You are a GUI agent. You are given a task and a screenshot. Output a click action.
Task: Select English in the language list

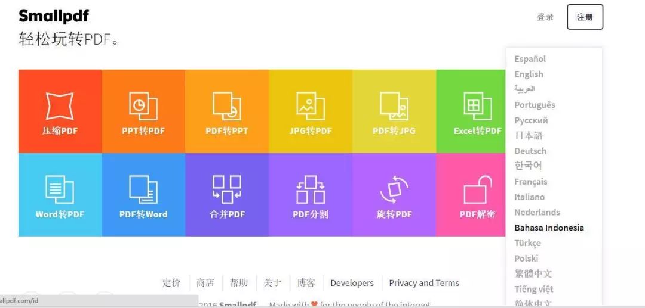[529, 74]
